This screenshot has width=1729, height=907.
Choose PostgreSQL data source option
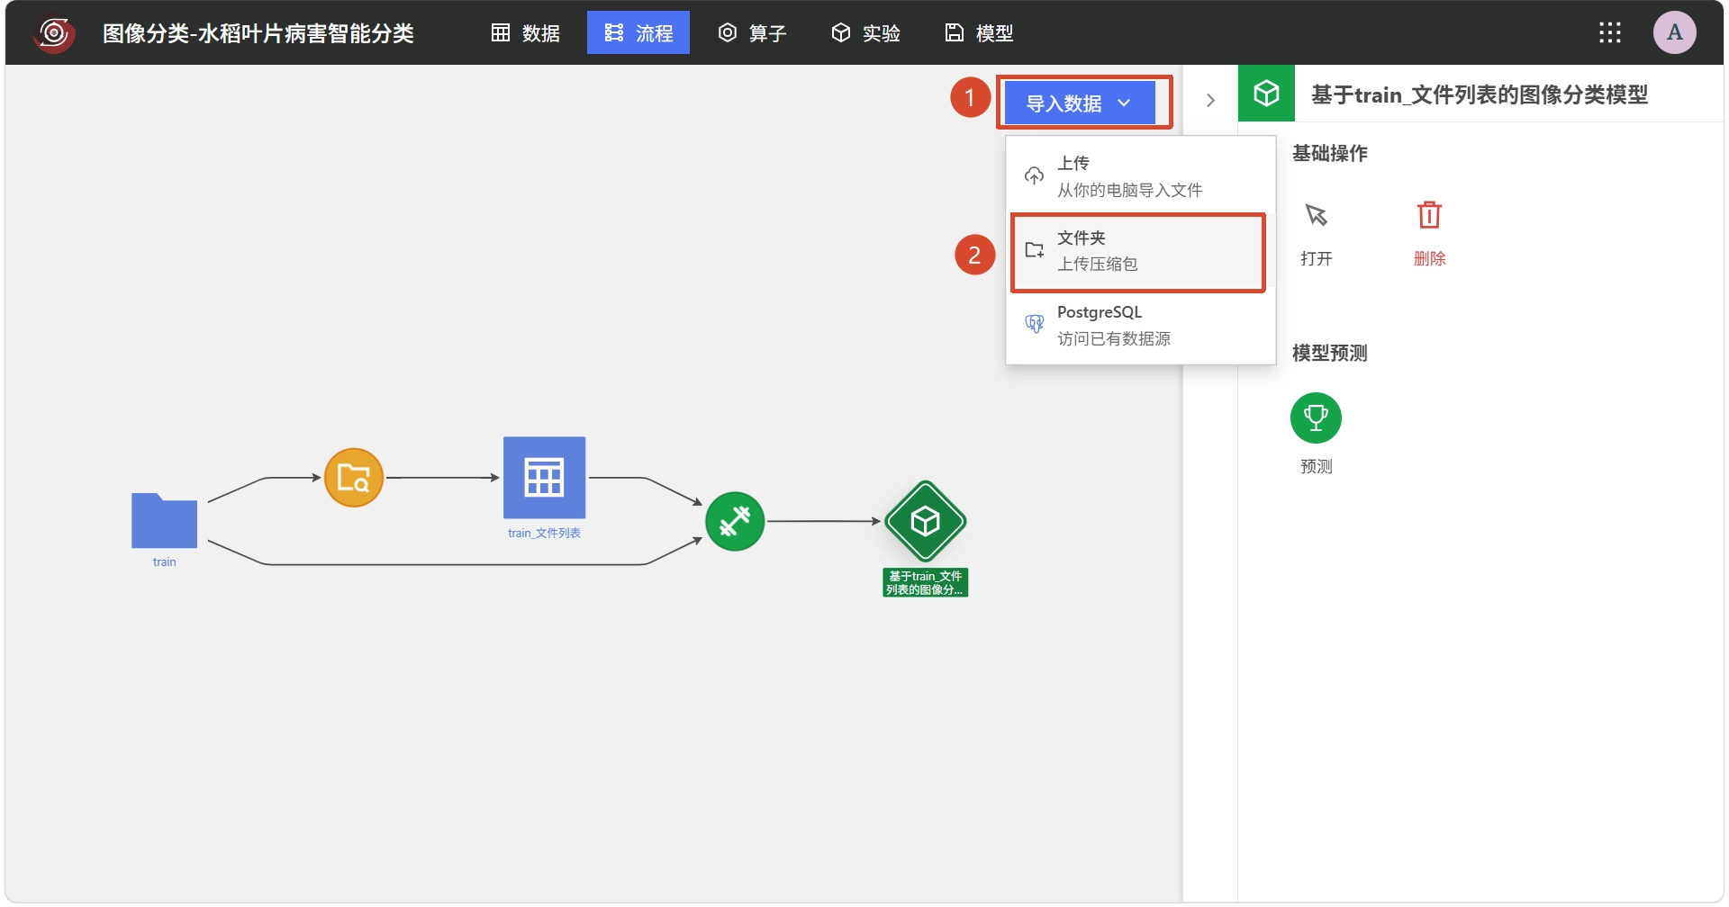point(1140,326)
